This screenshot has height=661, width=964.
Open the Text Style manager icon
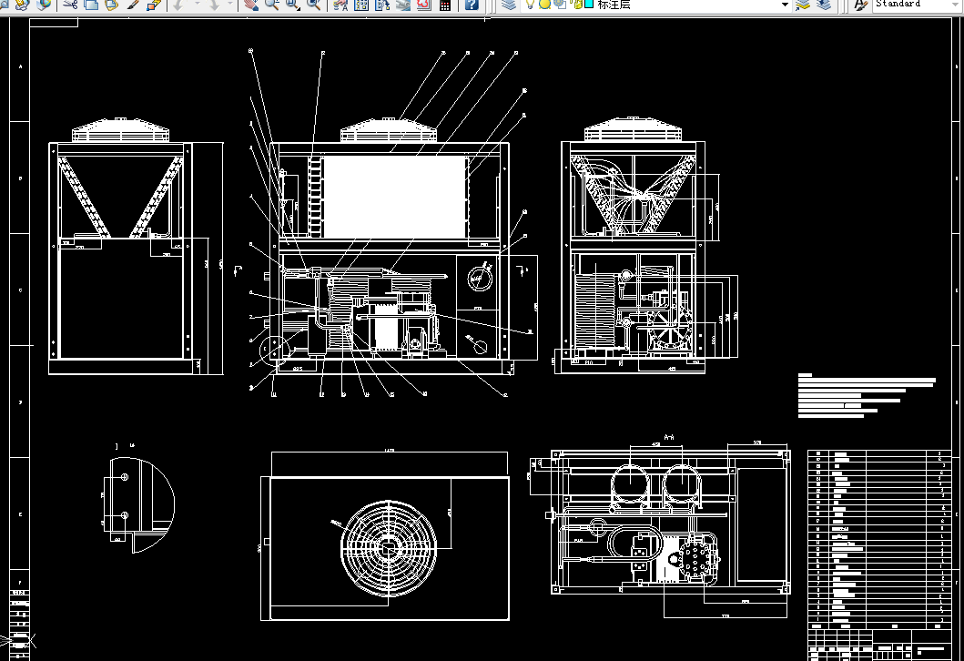tap(861, 5)
